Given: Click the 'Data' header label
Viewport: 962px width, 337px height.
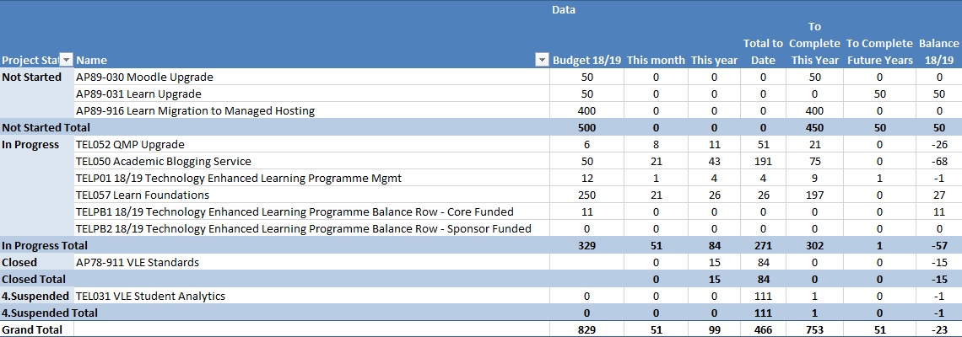Looking at the screenshot, I should [x=564, y=9].
